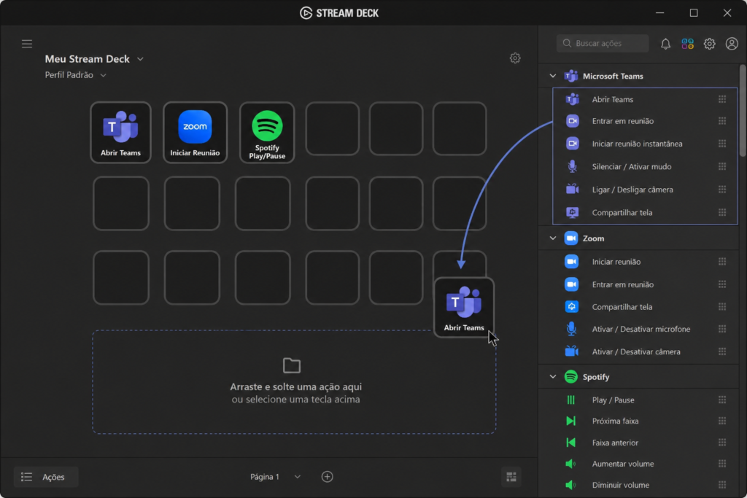Select the Iniciar Reunião Zoom key

195,133
